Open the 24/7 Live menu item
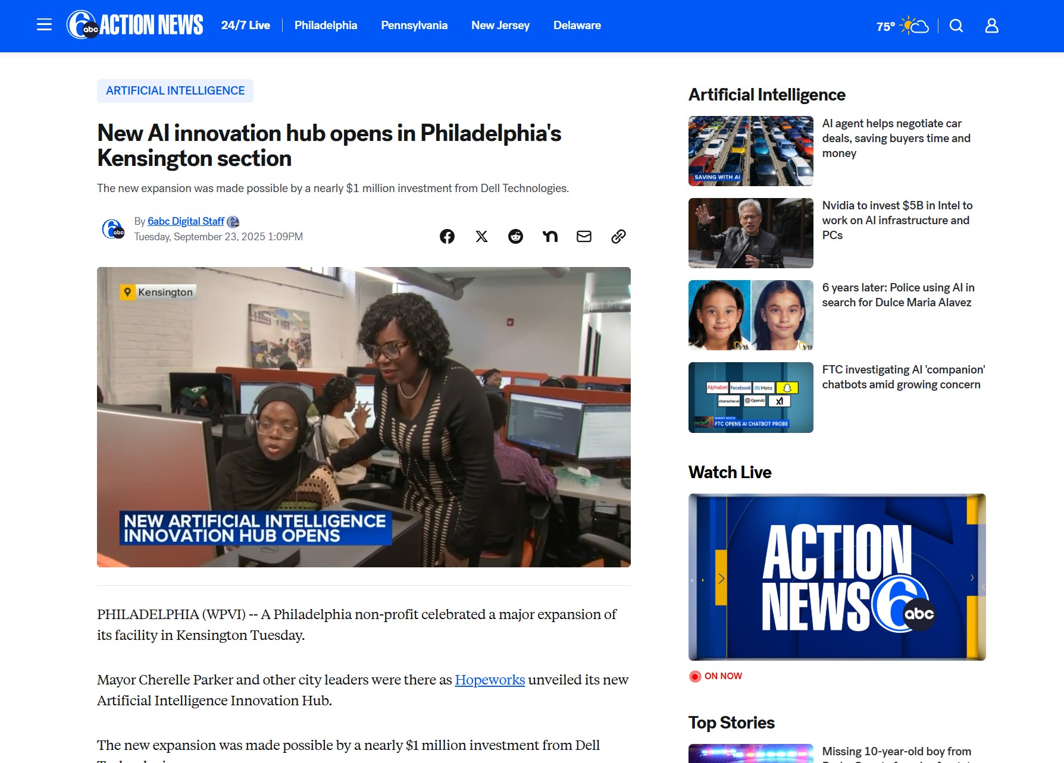Screen dimensions: 1064x763 (x=246, y=26)
